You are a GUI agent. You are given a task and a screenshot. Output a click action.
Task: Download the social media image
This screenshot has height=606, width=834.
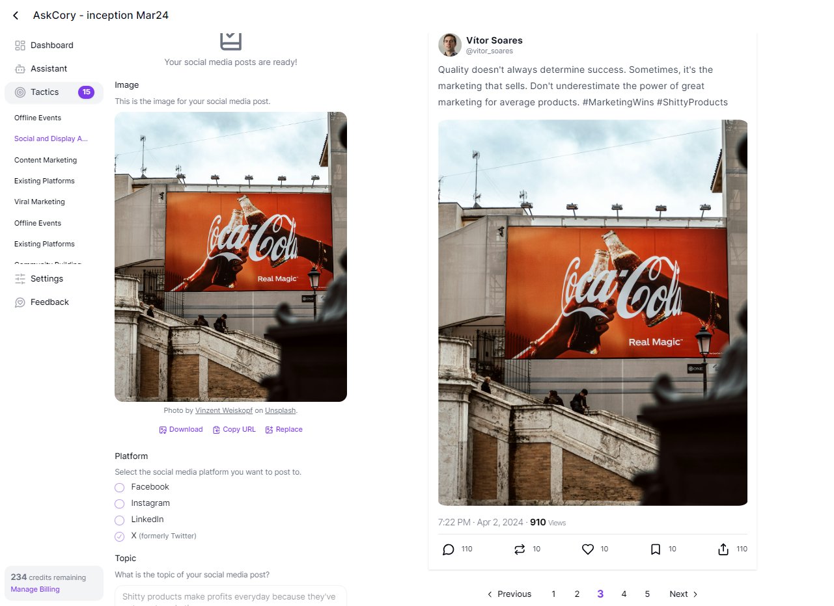coord(181,430)
